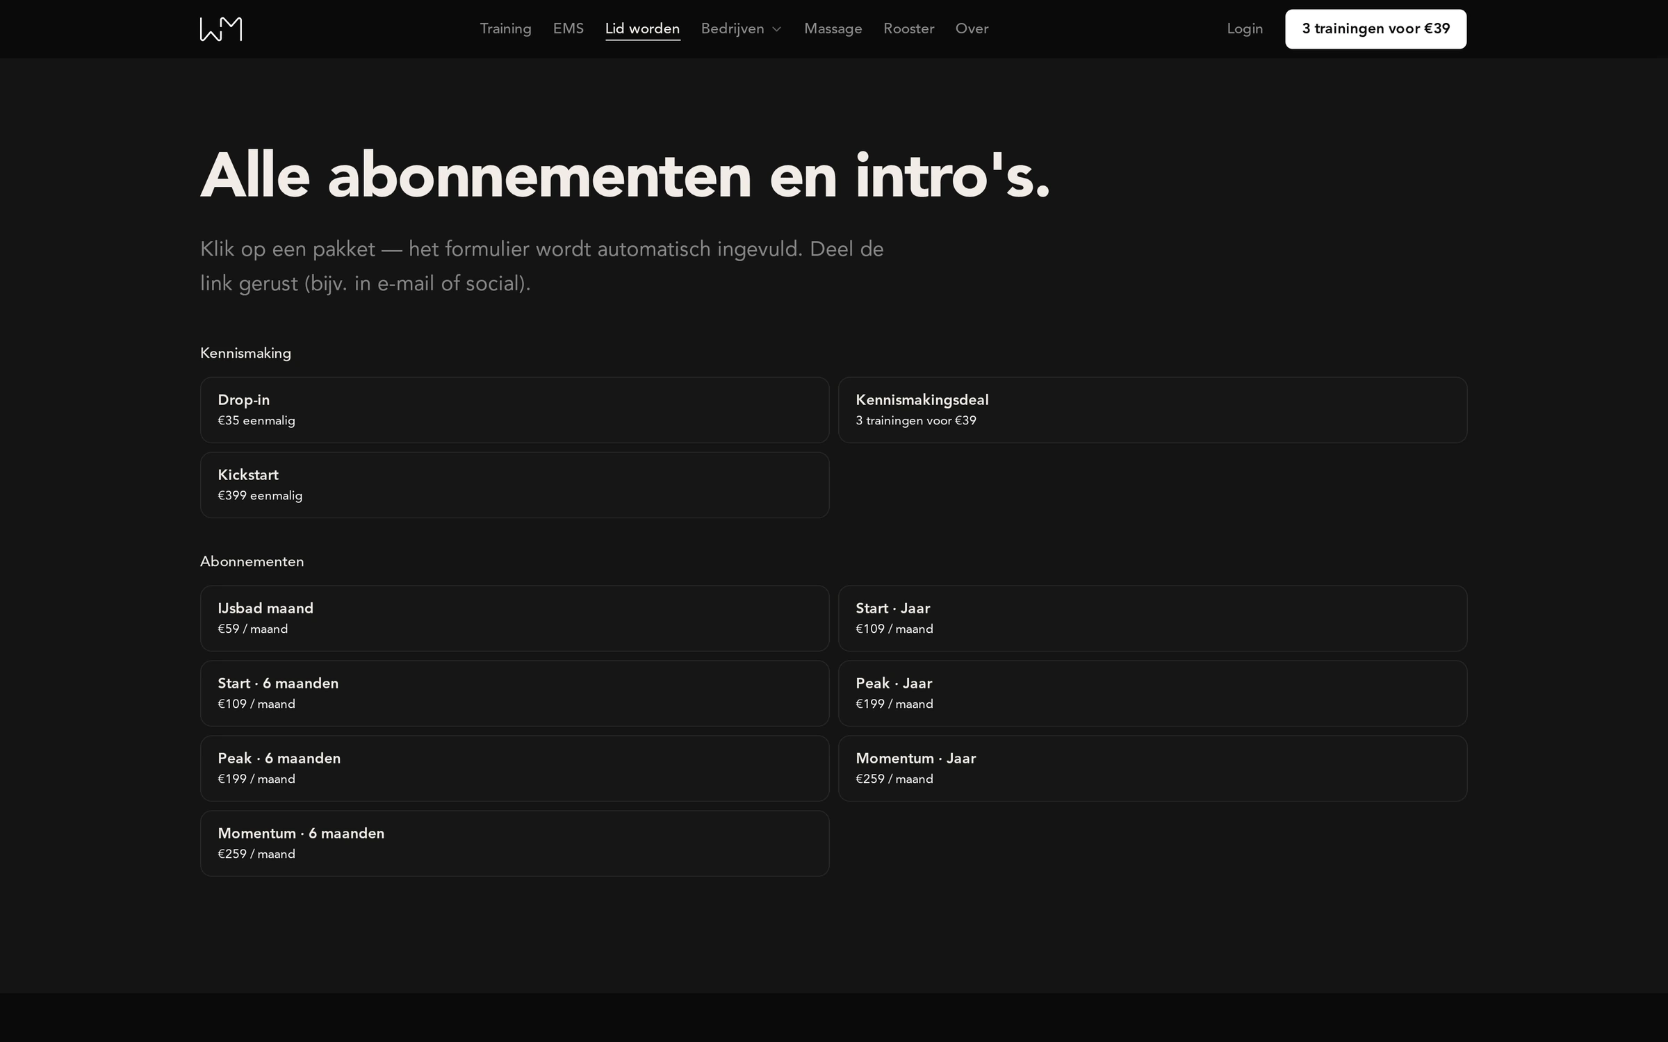Click the '3 trainingen voor €39' header button
This screenshot has width=1668, height=1042.
point(1375,29)
